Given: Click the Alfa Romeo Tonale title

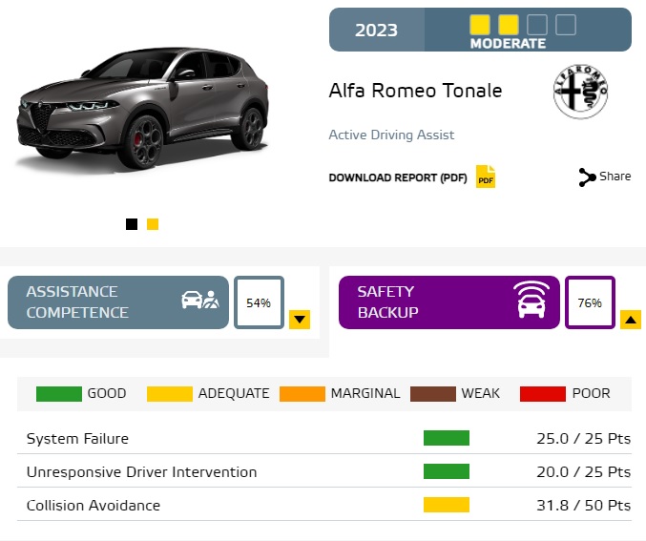Looking at the screenshot, I should coord(415,91).
